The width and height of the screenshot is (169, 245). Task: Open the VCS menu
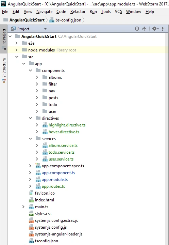click(x=118, y=12)
